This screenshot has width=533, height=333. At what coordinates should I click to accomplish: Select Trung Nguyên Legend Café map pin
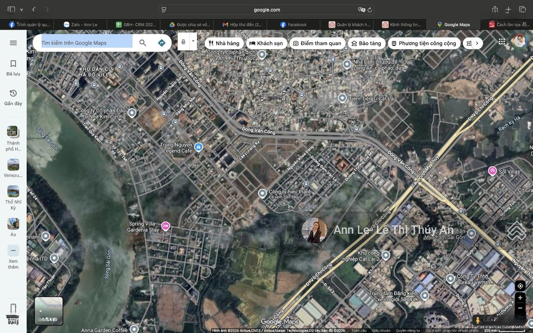click(198, 147)
